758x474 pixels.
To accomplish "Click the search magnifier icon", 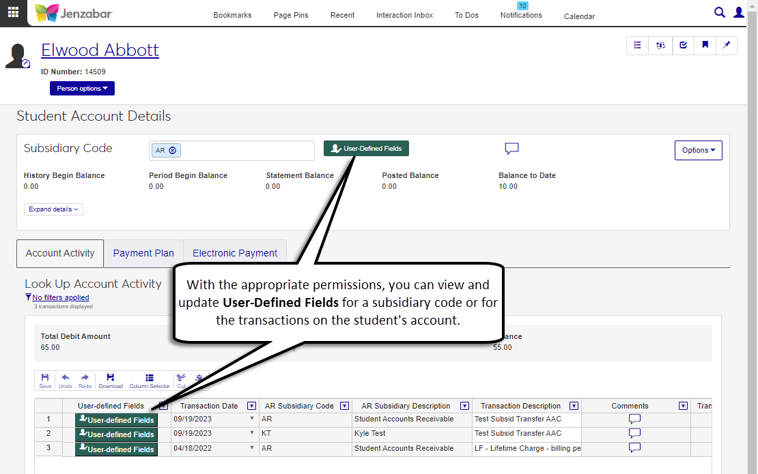I will (x=719, y=12).
